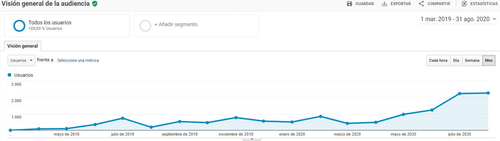This screenshot has width=500, height=141.
Task: Click Seleccione una métrica link
Action: pos(78,60)
